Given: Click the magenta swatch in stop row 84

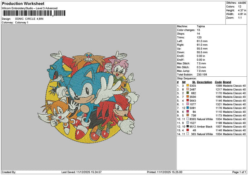Looking at the screenshot, I should coord(188,111).
